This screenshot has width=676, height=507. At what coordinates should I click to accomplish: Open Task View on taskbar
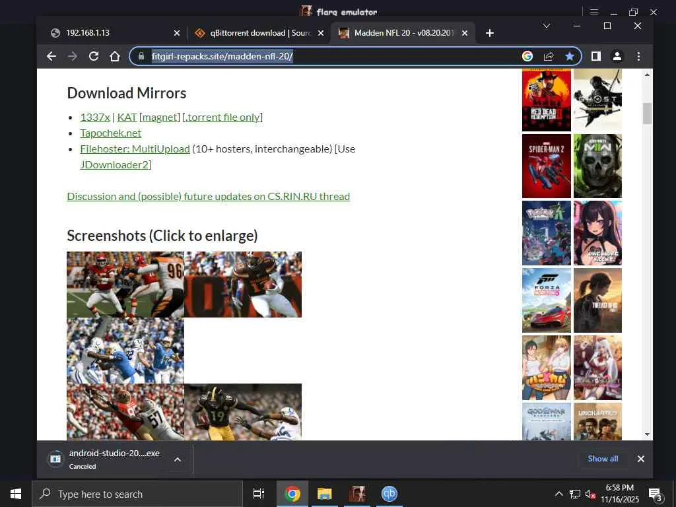[x=259, y=494]
